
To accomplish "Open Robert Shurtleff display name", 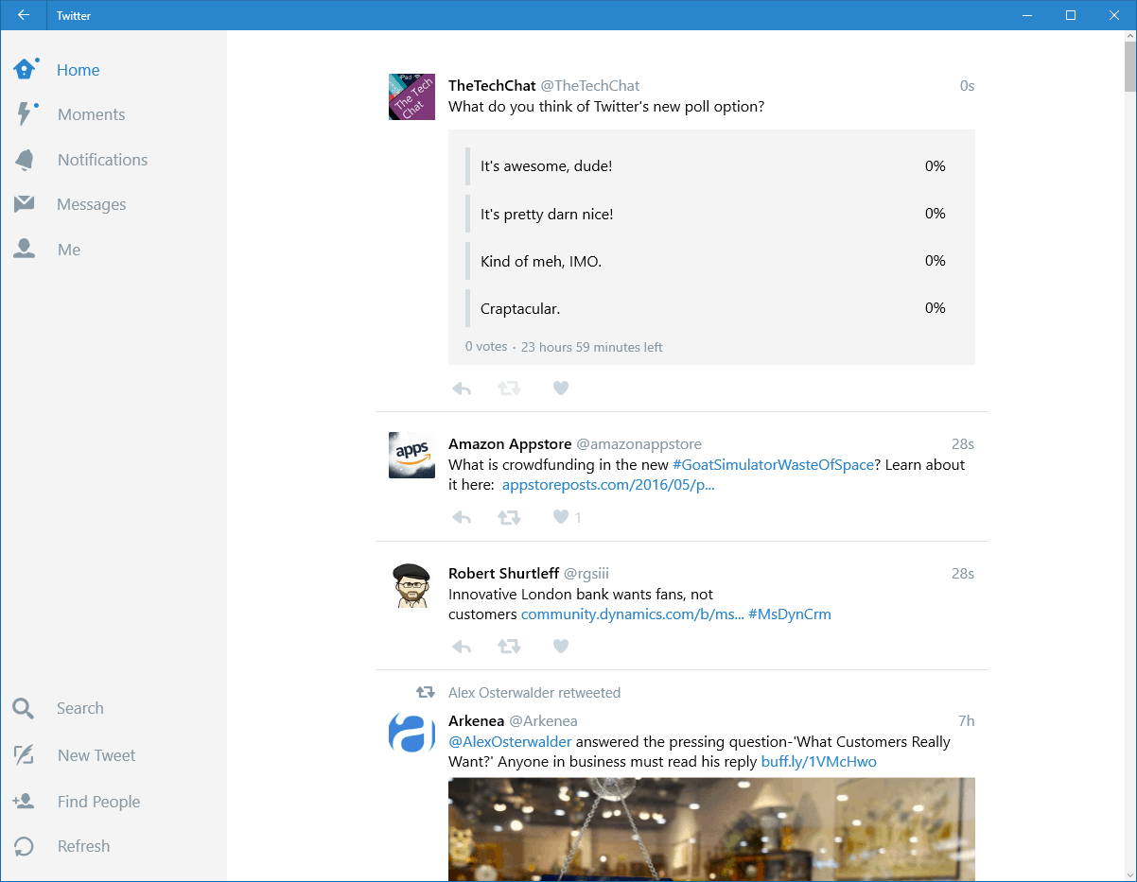I will point(504,574).
